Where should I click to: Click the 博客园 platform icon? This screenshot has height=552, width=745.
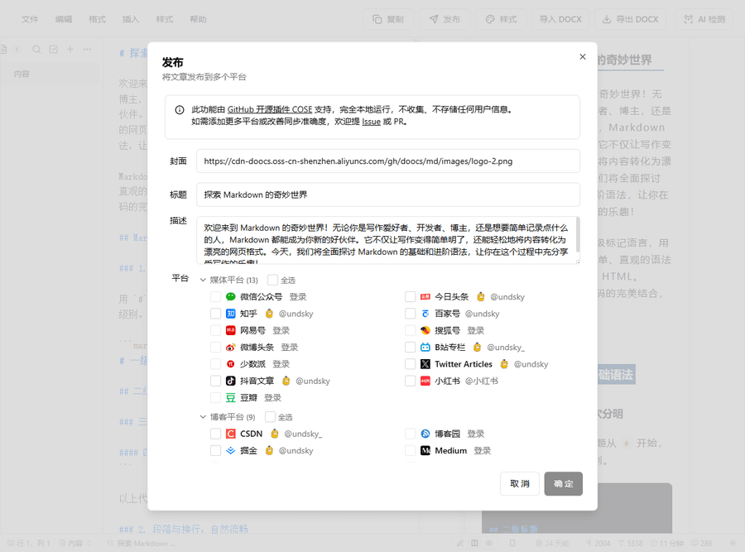[x=425, y=434]
